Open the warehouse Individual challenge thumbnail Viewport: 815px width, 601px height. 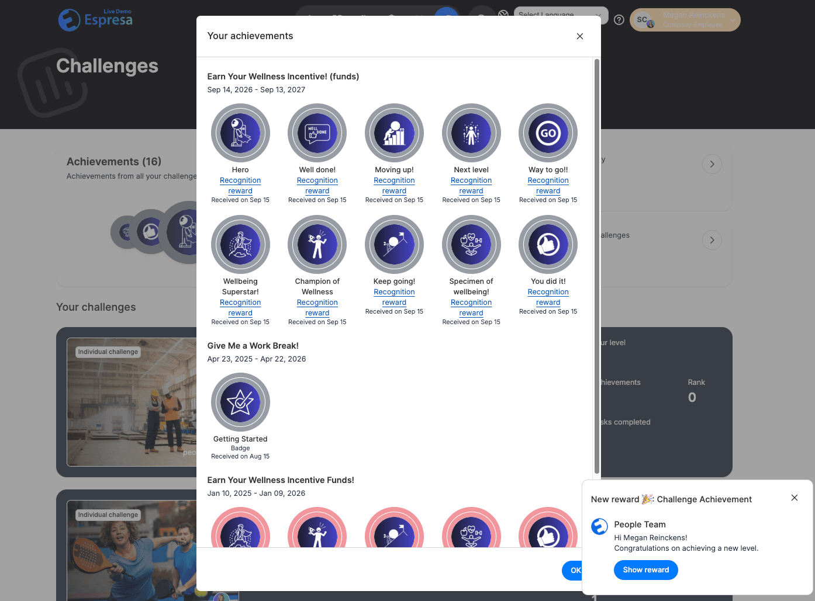[x=132, y=402]
